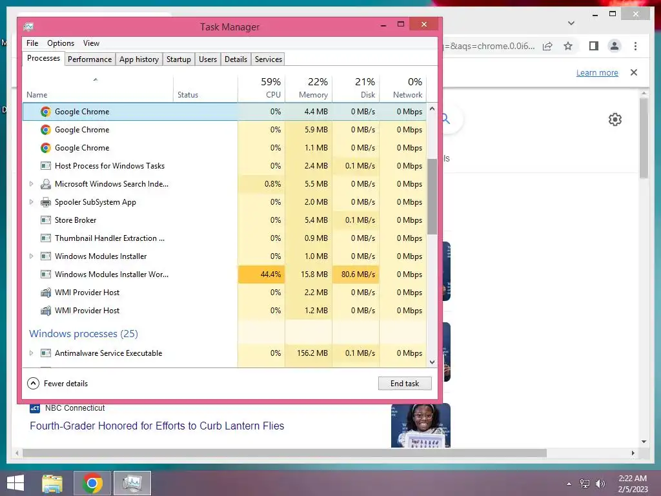
Task: Select the Processes tab
Action: click(x=43, y=58)
